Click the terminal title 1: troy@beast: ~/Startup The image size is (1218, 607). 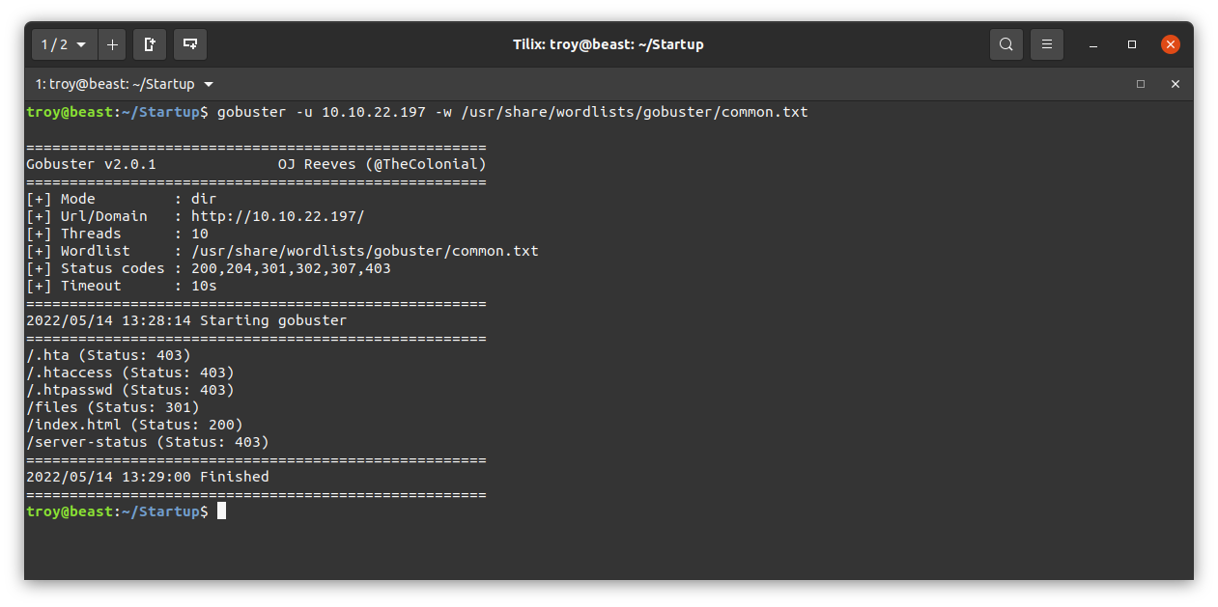click(x=115, y=84)
